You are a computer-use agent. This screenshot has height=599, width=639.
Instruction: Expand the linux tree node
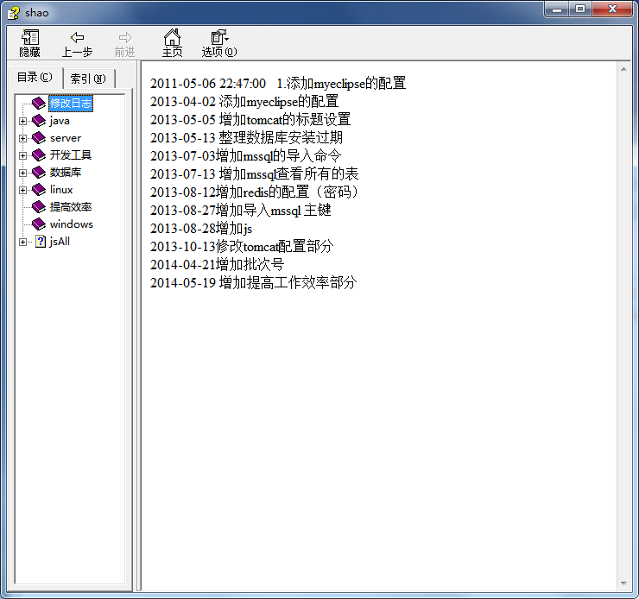pos(22,190)
